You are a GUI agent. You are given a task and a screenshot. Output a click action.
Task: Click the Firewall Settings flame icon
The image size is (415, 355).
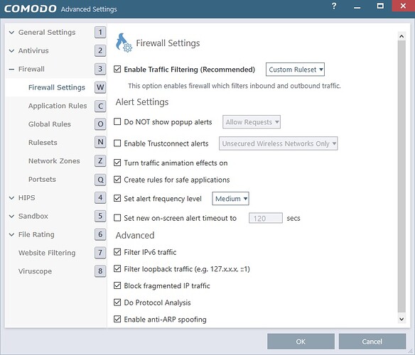pos(124,43)
